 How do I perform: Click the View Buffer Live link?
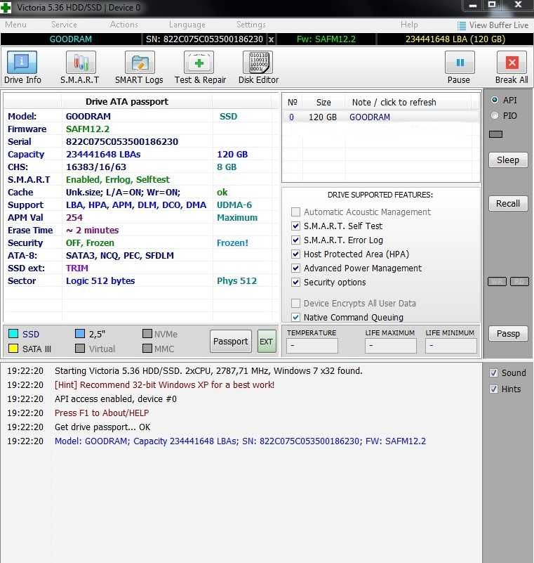point(498,25)
